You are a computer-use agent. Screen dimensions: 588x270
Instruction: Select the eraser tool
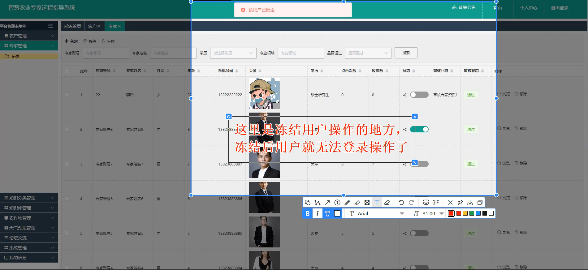pyautogui.click(x=387, y=203)
